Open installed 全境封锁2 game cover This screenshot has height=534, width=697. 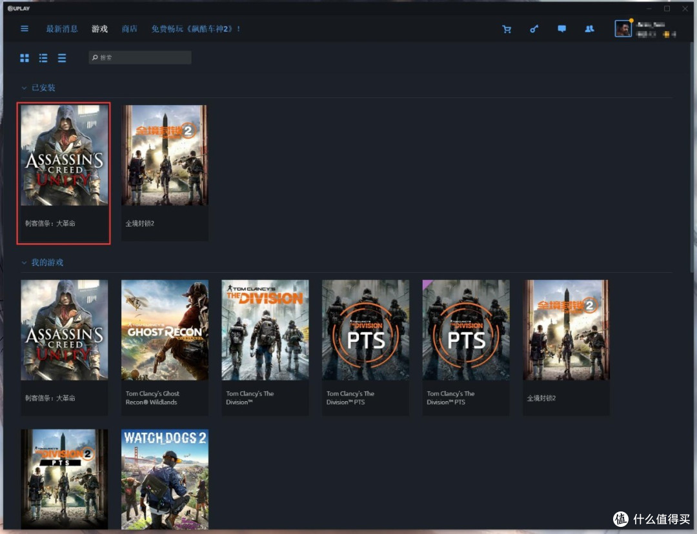pos(165,155)
